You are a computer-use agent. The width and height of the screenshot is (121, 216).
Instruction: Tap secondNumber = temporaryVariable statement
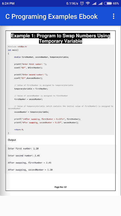coord(31,112)
